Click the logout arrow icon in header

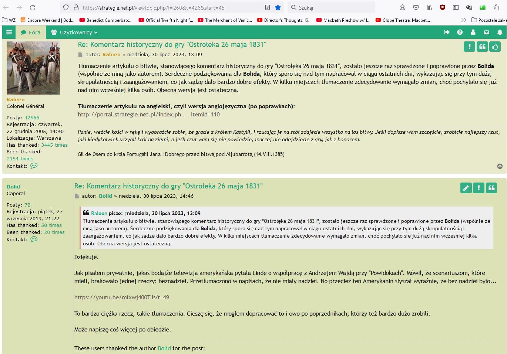[447, 33]
